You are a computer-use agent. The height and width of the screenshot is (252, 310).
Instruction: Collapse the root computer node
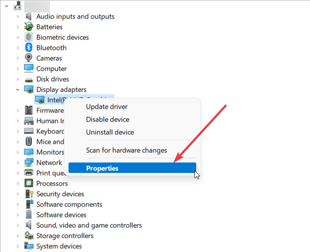[6, 6]
